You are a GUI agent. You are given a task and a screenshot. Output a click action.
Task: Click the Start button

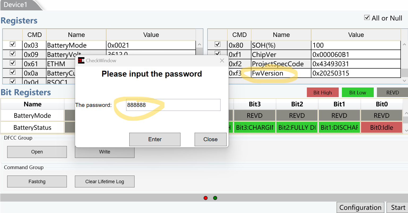click(398, 208)
